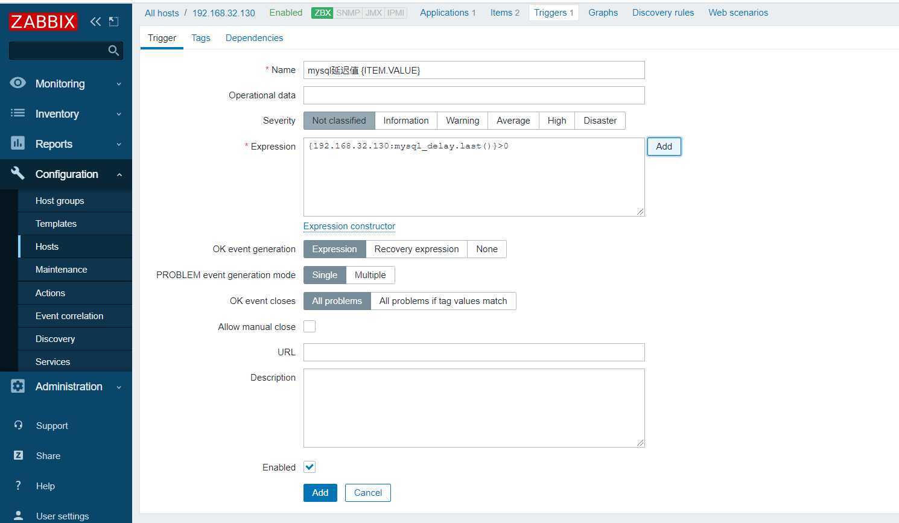This screenshot has width=899, height=523.
Task: Open Templates in Configuration menu
Action: coord(75,224)
